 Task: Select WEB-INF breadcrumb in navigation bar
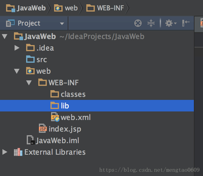105,8
